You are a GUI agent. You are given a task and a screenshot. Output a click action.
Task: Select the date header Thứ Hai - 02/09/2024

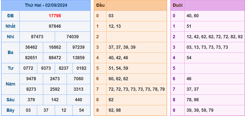click(x=46, y=5)
